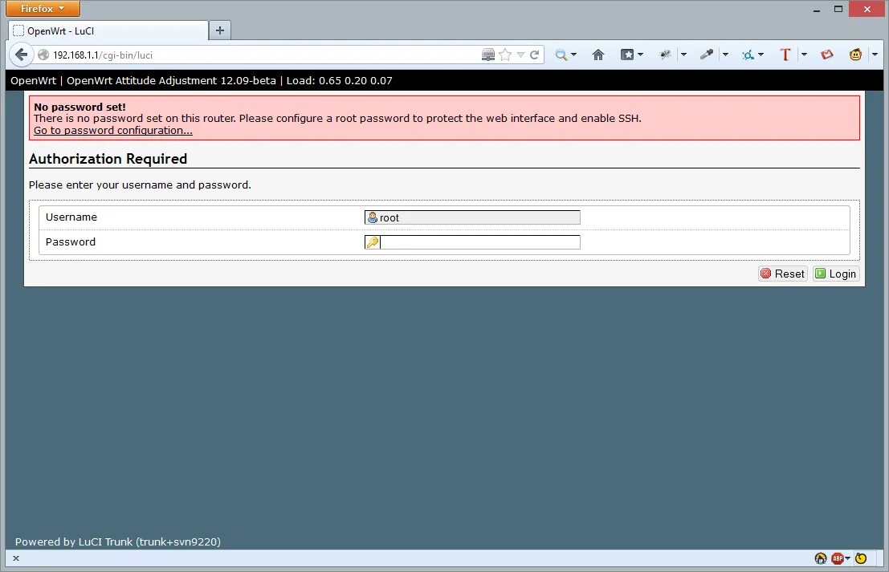Expand the Adblock Plus dropdown arrow
This screenshot has width=889, height=572.
[x=847, y=558]
